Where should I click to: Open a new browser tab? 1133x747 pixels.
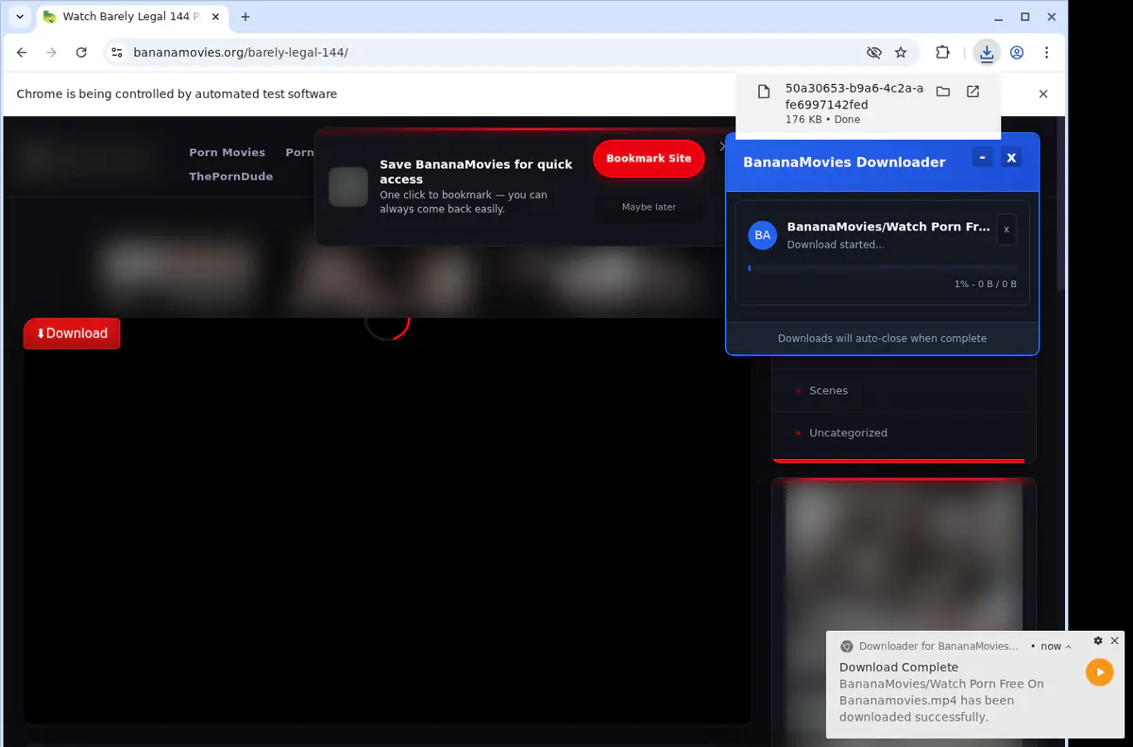(245, 17)
